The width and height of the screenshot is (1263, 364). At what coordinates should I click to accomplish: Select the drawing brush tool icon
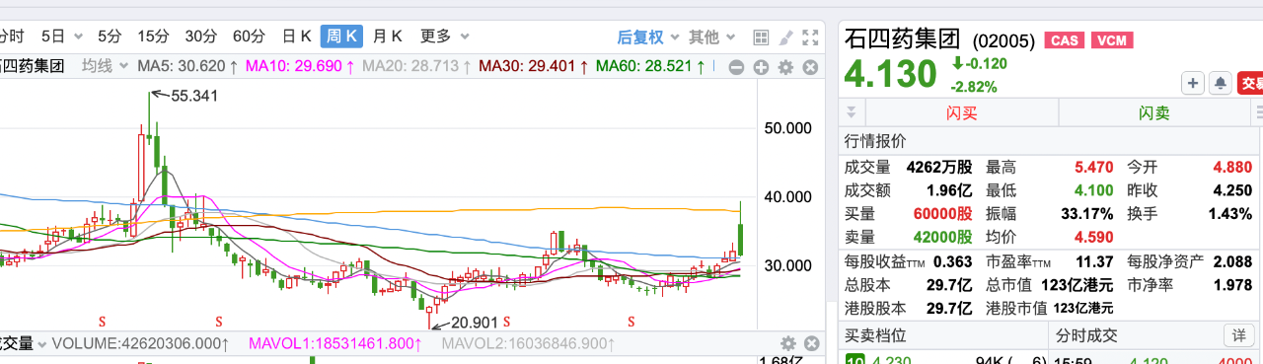click(785, 37)
